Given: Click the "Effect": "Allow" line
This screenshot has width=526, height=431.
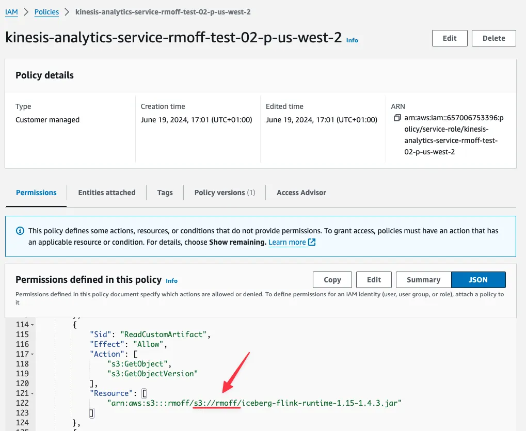Looking at the screenshot, I should tap(128, 344).
